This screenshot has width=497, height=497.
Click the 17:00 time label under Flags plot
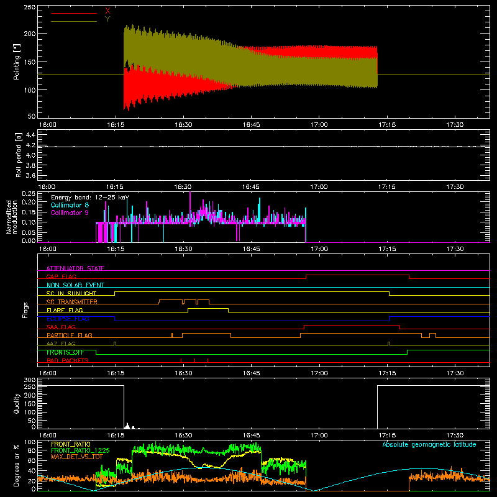point(319,373)
